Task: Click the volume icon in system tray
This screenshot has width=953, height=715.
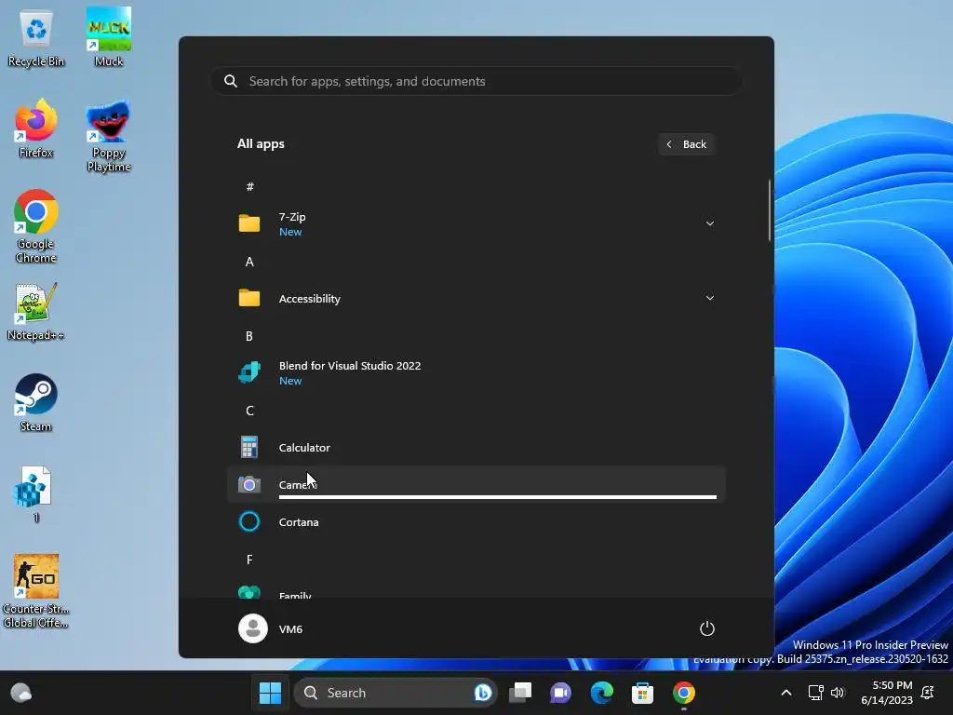Action: (x=838, y=693)
